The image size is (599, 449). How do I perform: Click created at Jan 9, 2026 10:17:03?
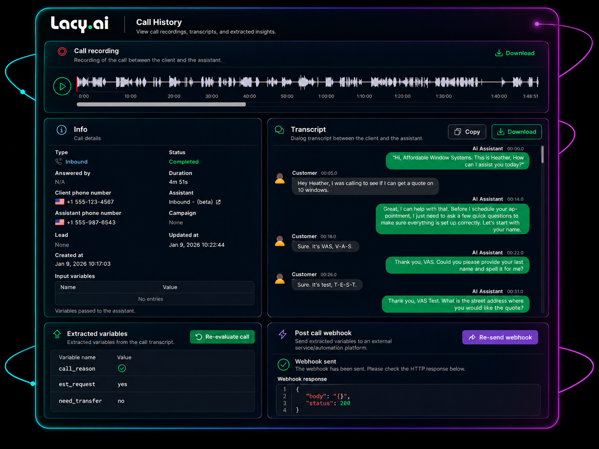point(83,264)
